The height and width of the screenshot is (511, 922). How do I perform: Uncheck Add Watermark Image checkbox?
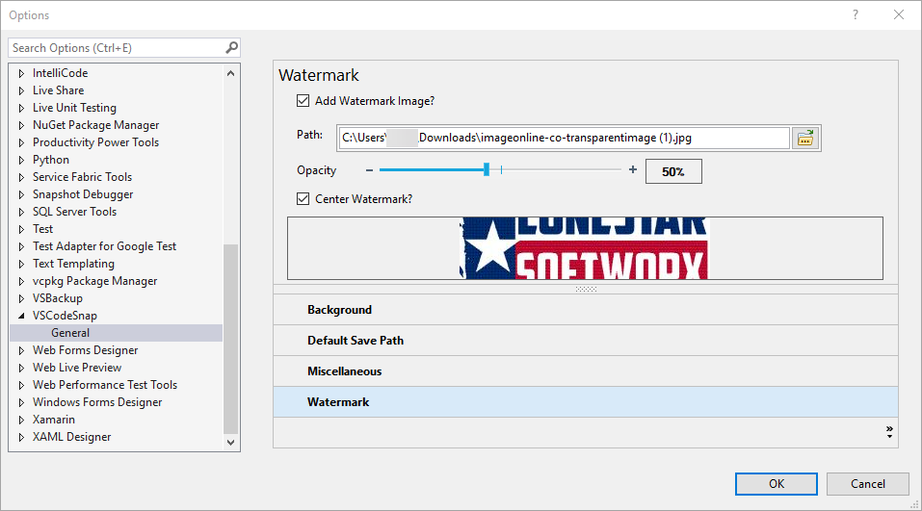coord(303,101)
